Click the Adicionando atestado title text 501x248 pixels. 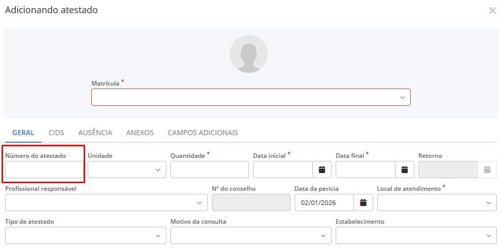[51, 10]
